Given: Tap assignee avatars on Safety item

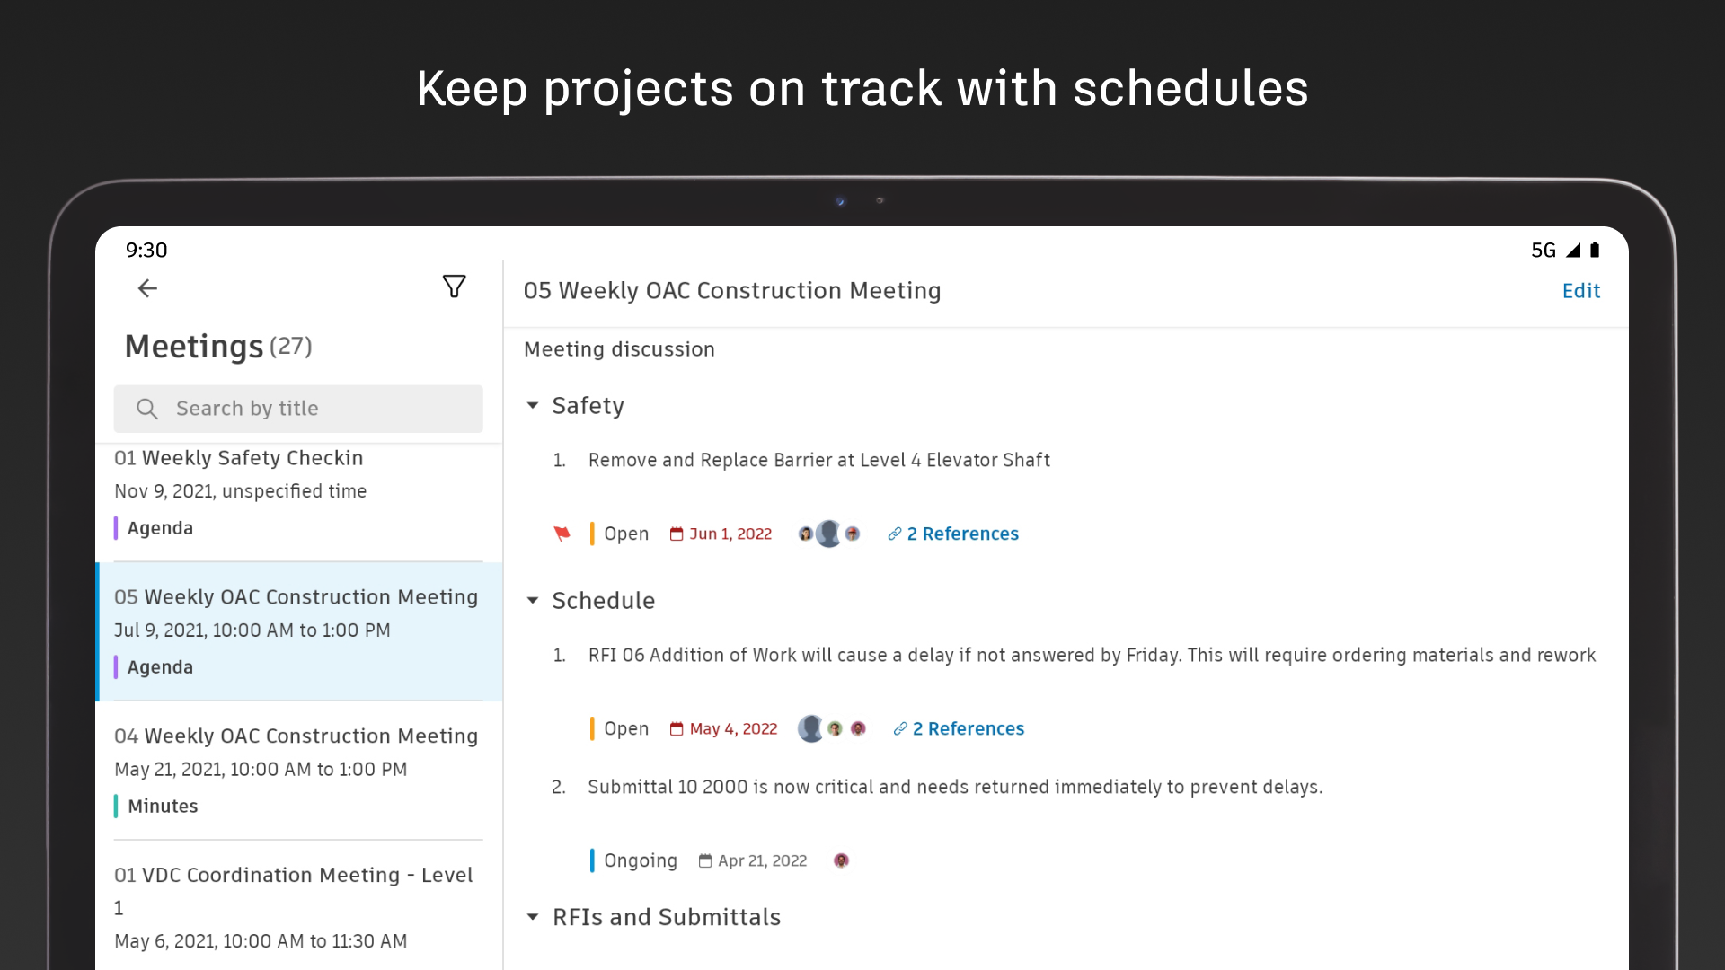Looking at the screenshot, I should pos(828,534).
